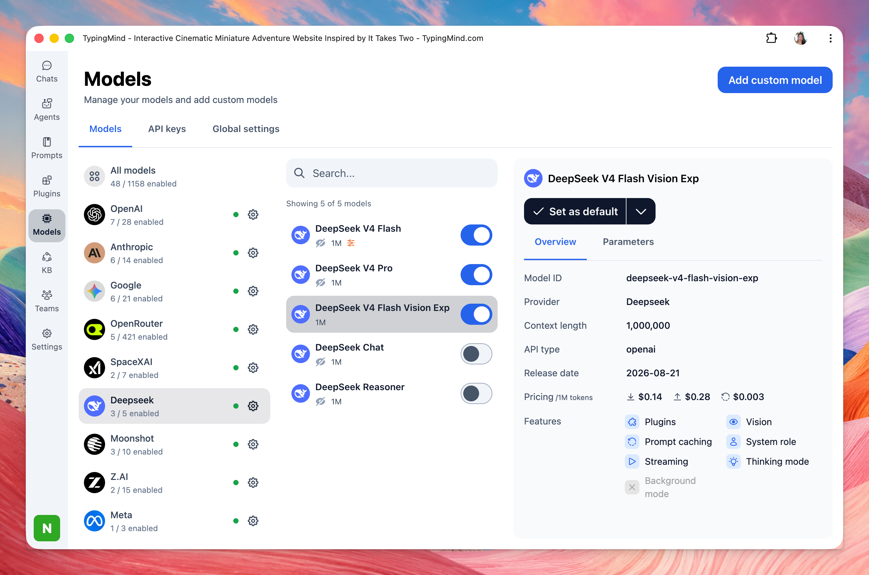Turn off DeepSeek V4 Flash Vision Exp toggle

tap(476, 314)
